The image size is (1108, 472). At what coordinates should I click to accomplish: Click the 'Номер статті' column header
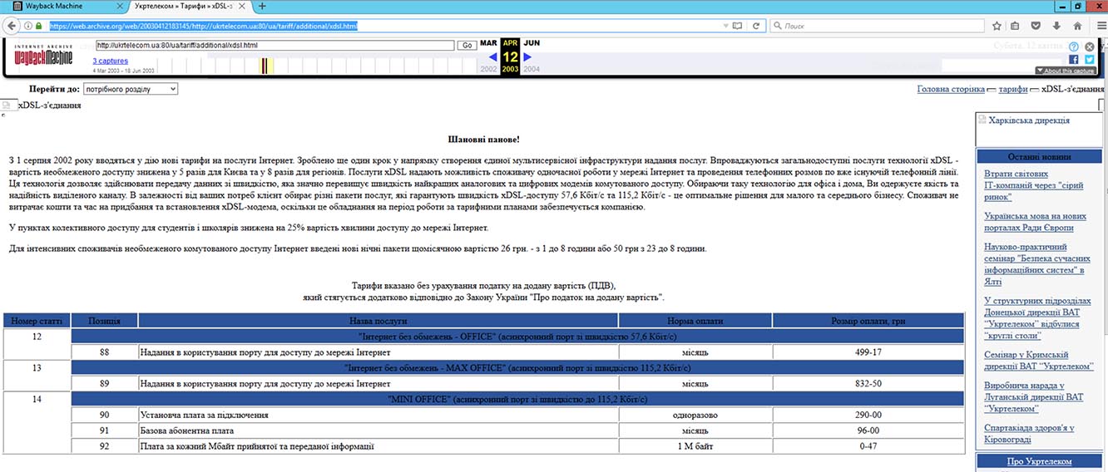(x=37, y=321)
